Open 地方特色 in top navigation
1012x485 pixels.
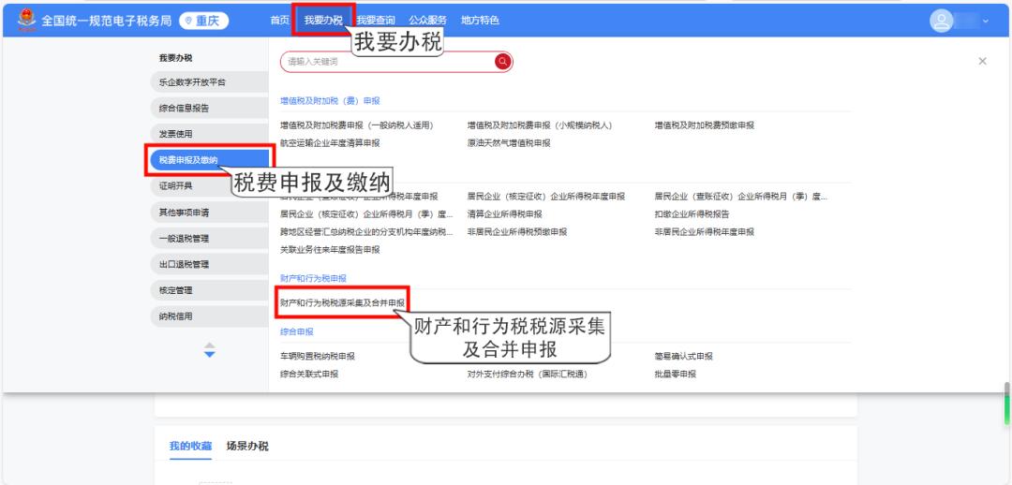[480, 21]
